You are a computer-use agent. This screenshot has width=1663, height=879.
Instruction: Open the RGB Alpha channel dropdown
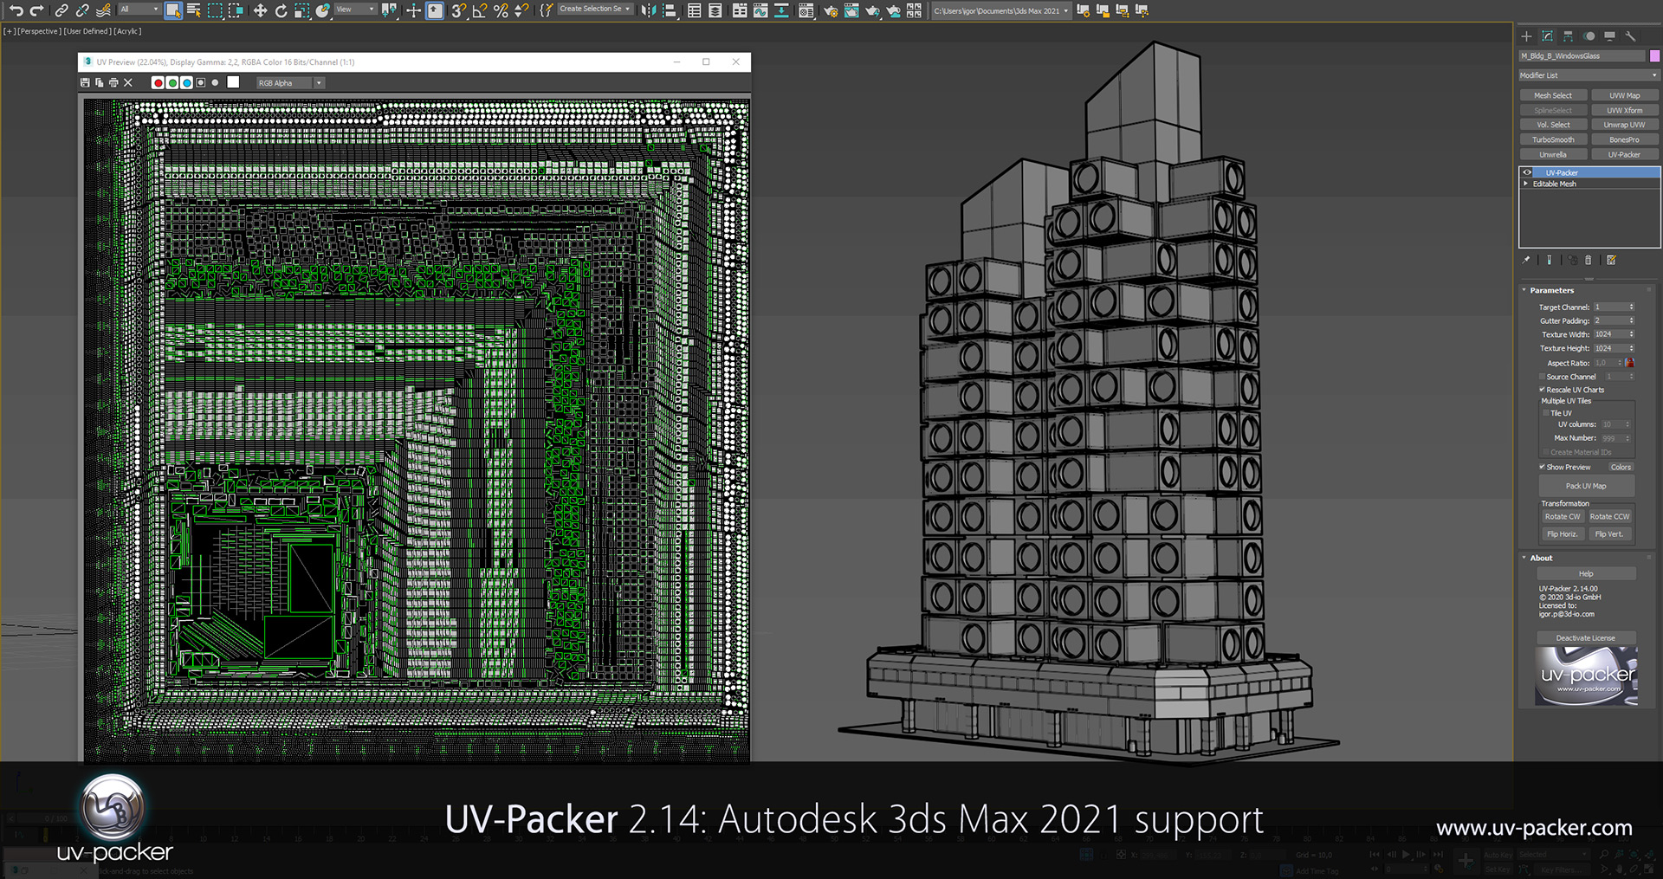point(290,83)
